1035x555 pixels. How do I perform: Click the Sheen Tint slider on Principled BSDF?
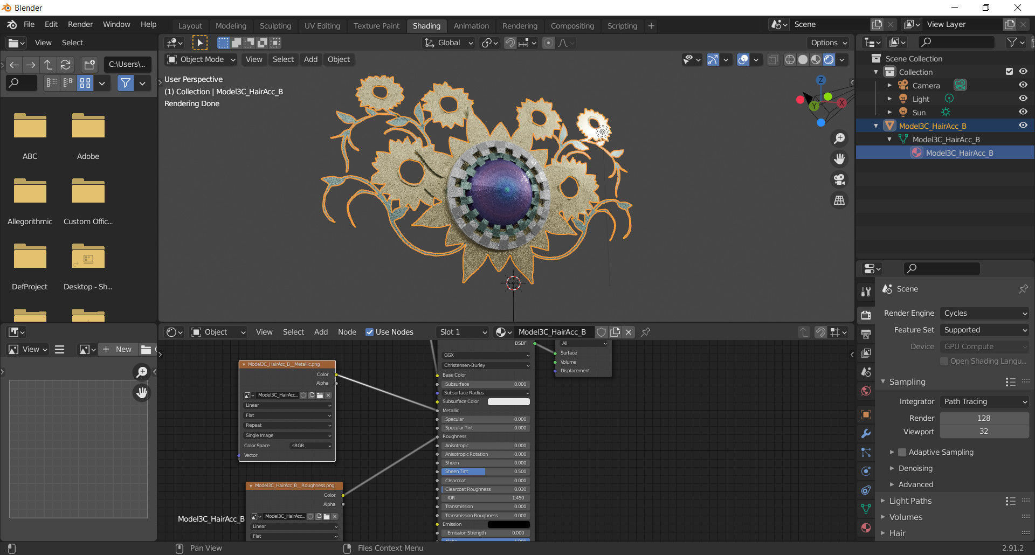coord(485,471)
